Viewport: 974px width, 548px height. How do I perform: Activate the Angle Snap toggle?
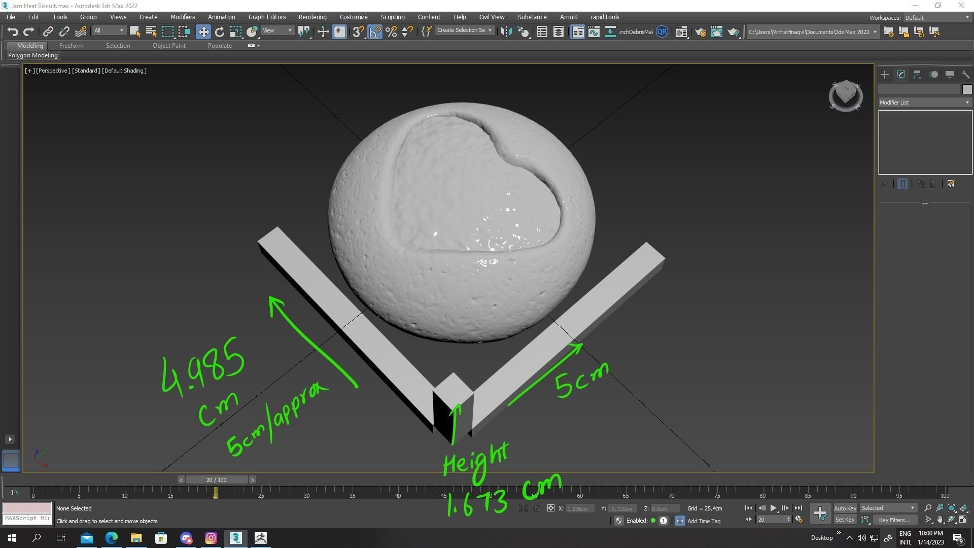click(375, 31)
